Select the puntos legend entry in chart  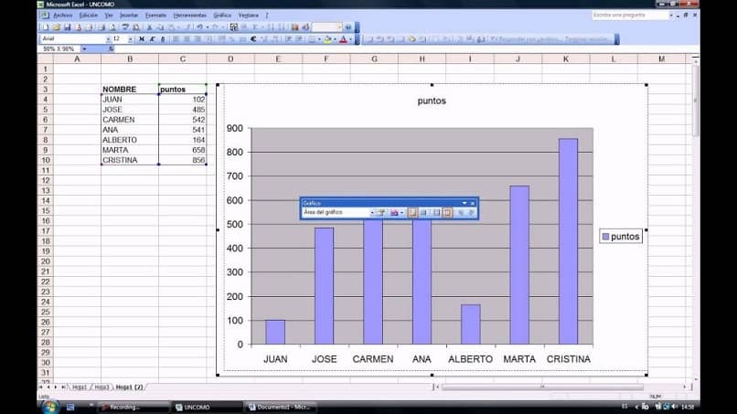(621, 237)
